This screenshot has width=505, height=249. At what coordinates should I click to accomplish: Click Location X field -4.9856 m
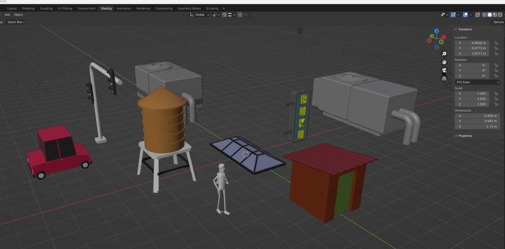pos(472,43)
